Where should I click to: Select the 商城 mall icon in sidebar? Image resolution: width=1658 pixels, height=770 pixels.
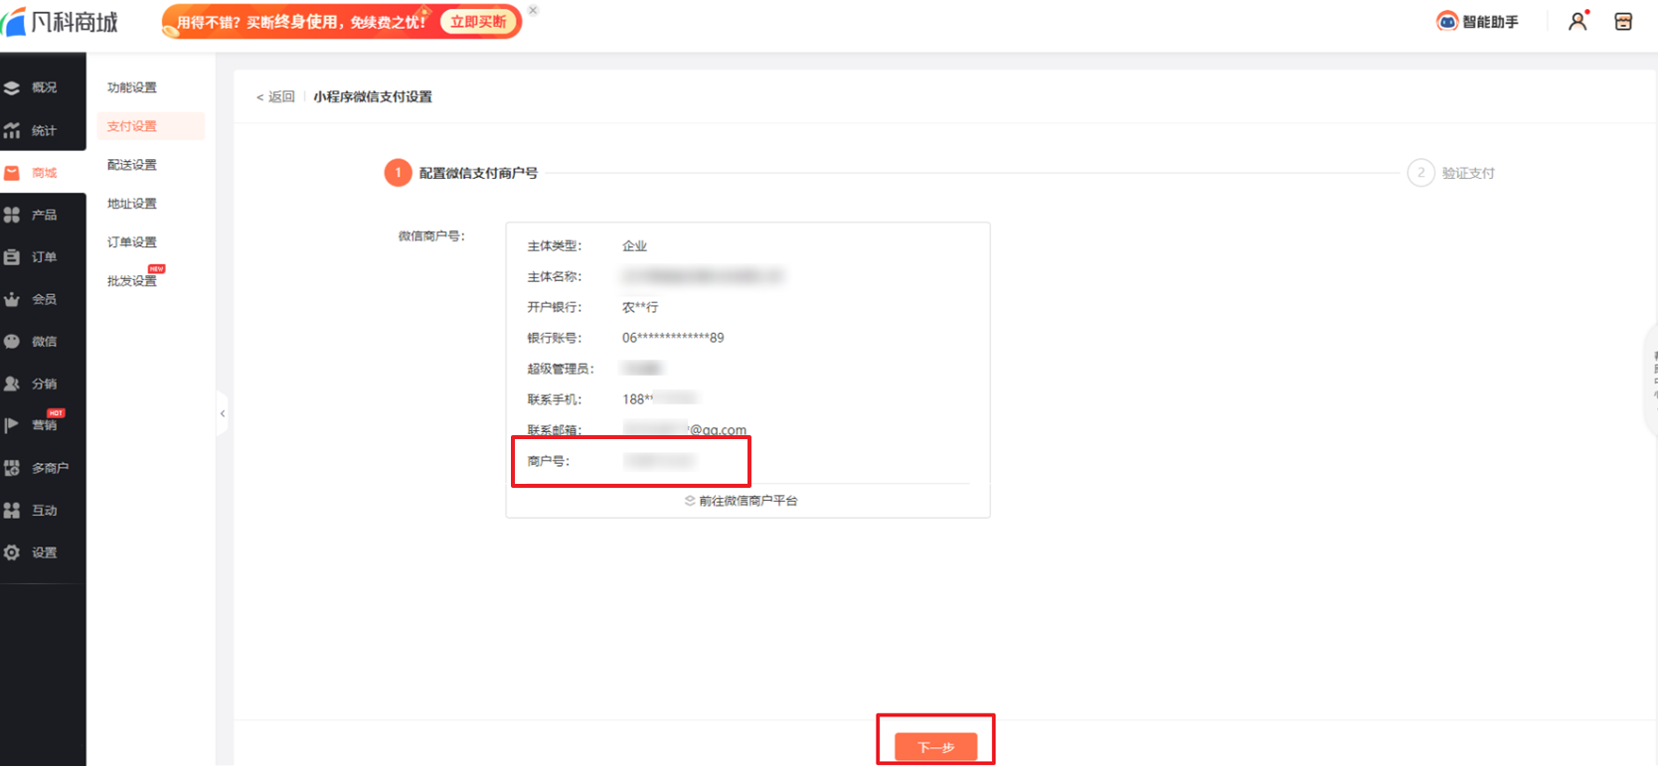pyautogui.click(x=12, y=173)
